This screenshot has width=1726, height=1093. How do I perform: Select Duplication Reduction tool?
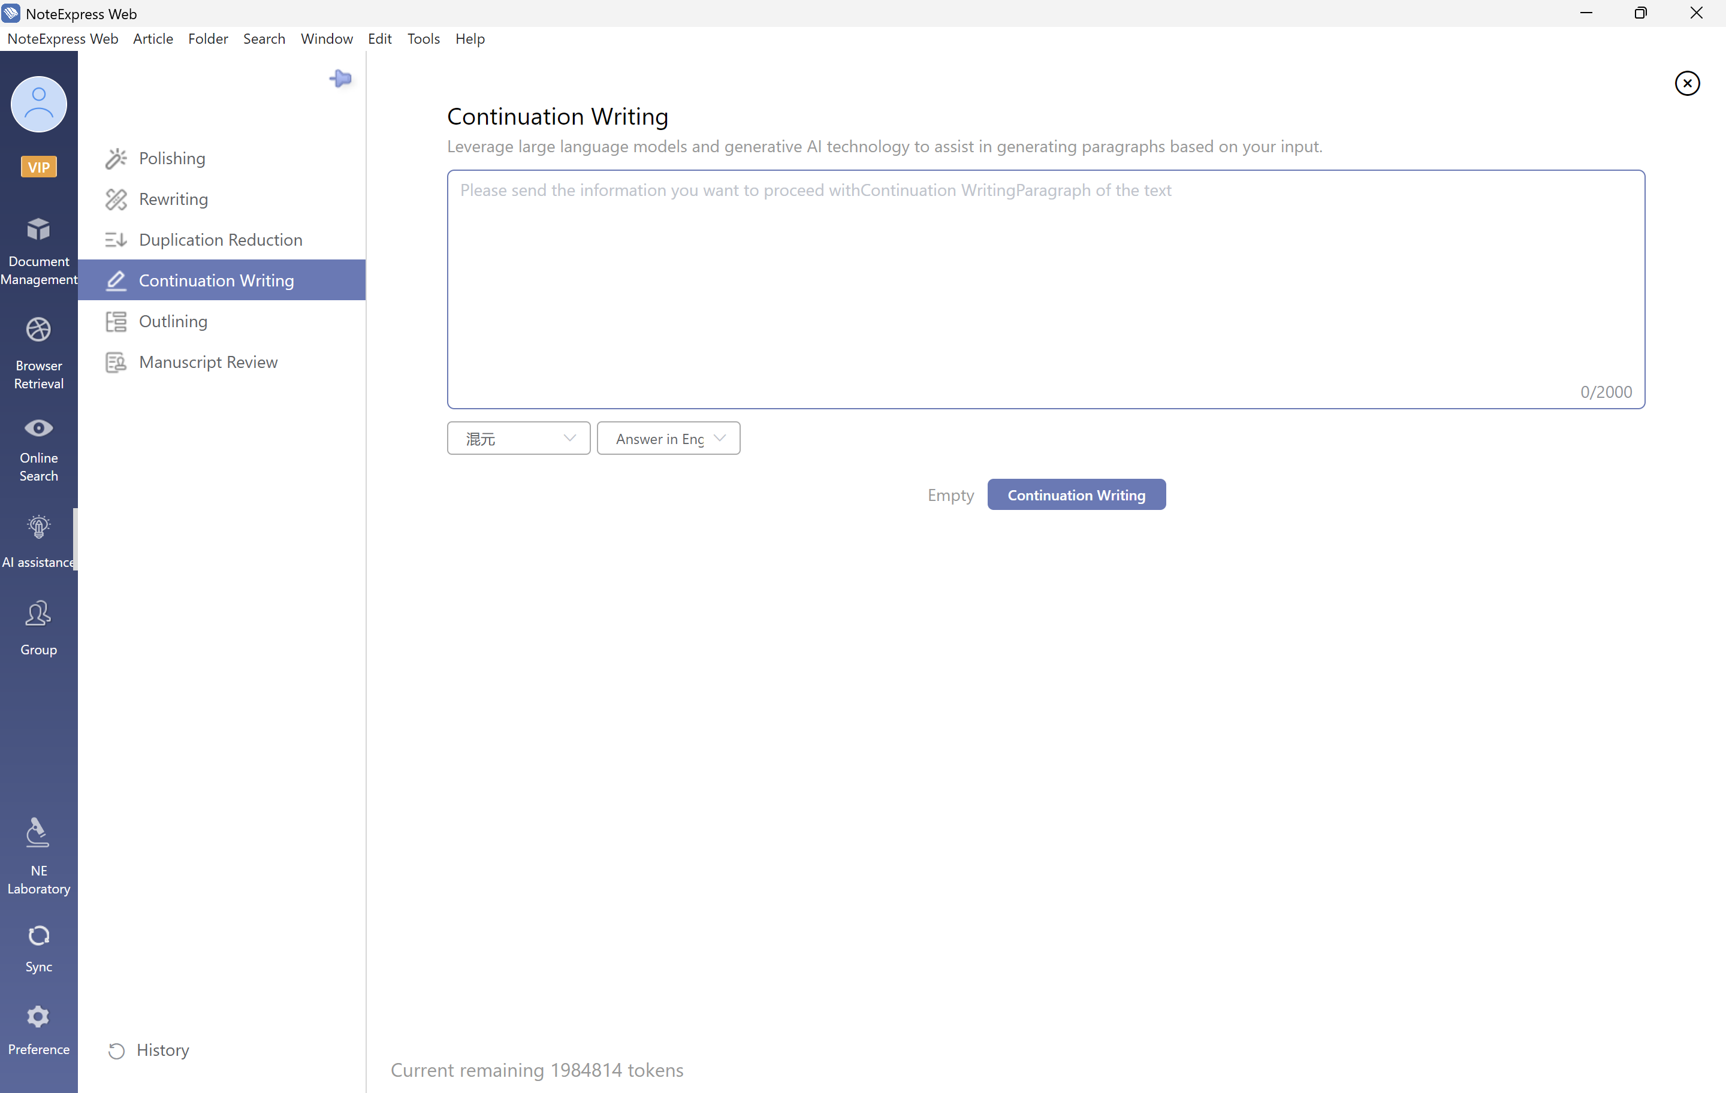(222, 240)
